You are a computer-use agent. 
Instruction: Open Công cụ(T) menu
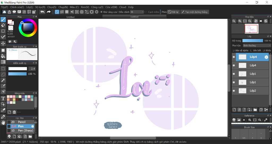pos(97,7)
